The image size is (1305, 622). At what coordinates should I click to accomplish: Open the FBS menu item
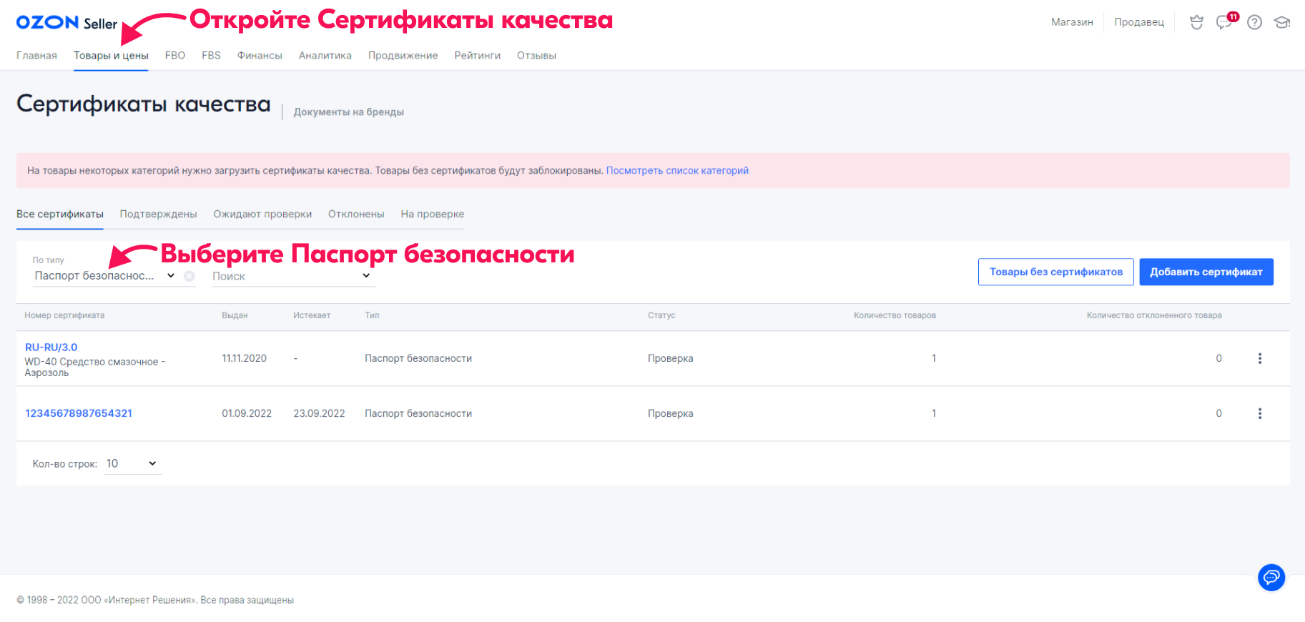(x=211, y=55)
